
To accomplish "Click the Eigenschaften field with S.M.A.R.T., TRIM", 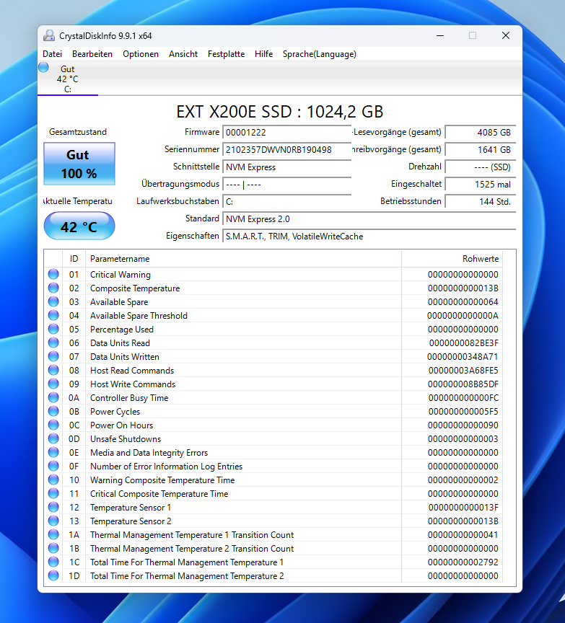I will pos(369,237).
